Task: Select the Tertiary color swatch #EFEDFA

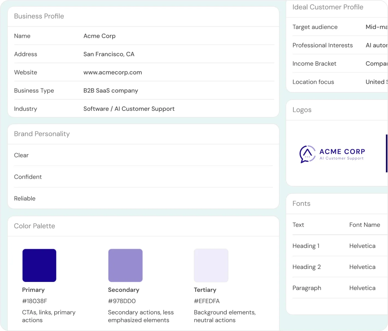Action: click(211, 265)
